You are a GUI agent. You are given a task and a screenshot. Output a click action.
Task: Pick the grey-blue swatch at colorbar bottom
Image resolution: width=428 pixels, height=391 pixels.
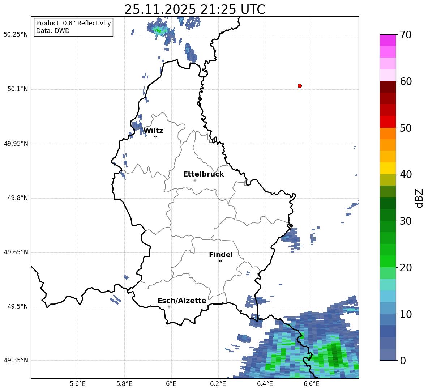coord(388,354)
